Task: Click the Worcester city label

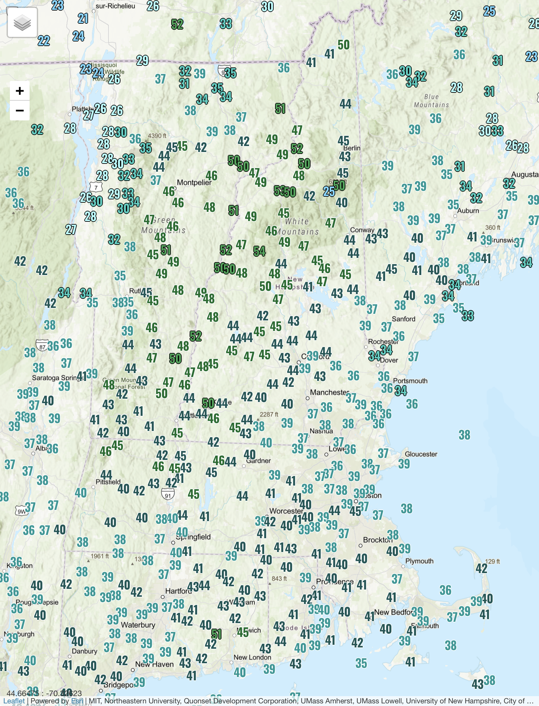Action: coord(286,511)
